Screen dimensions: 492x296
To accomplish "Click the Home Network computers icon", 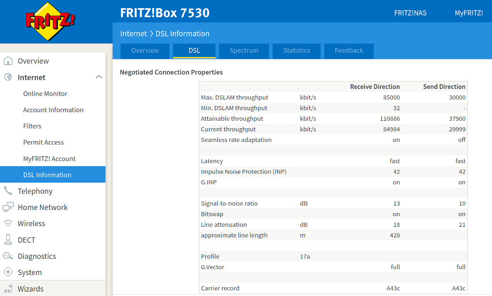I will click(8, 207).
